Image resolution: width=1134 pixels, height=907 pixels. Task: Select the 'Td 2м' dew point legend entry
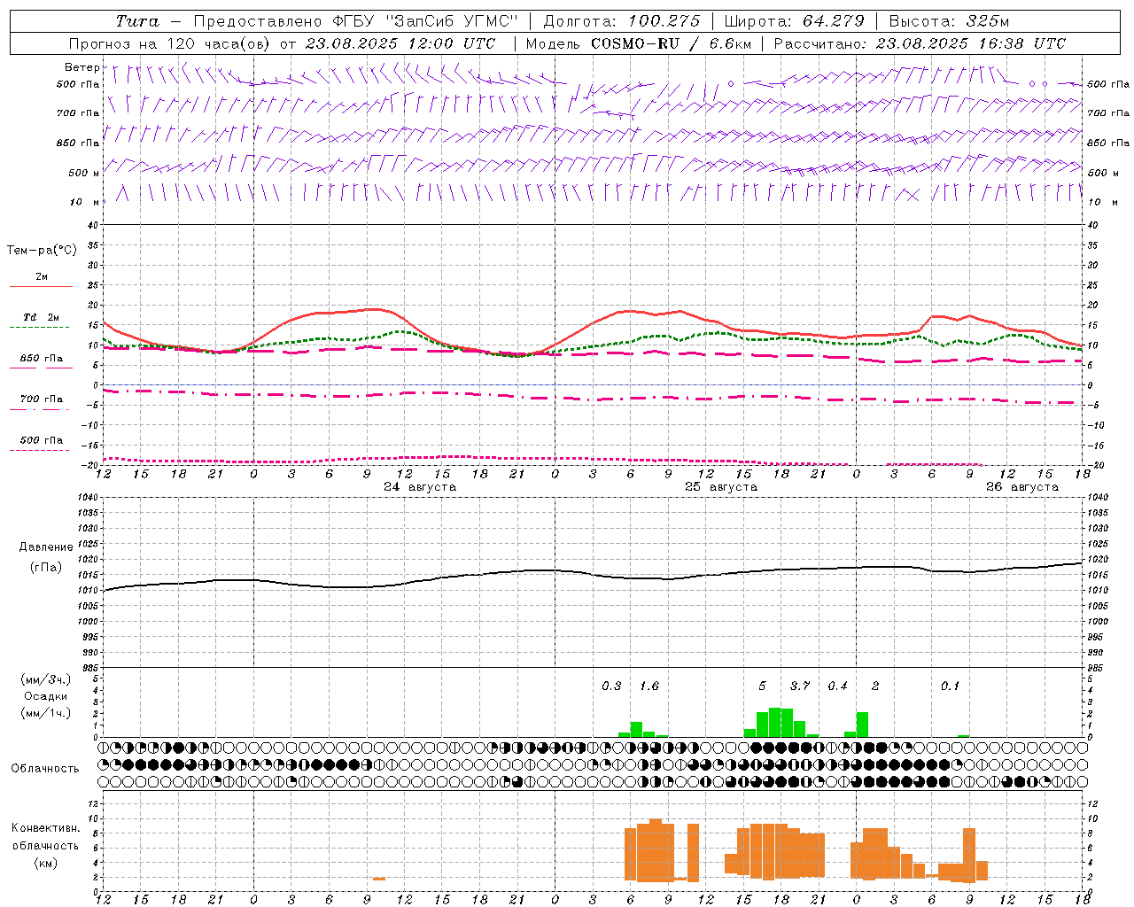click(42, 317)
